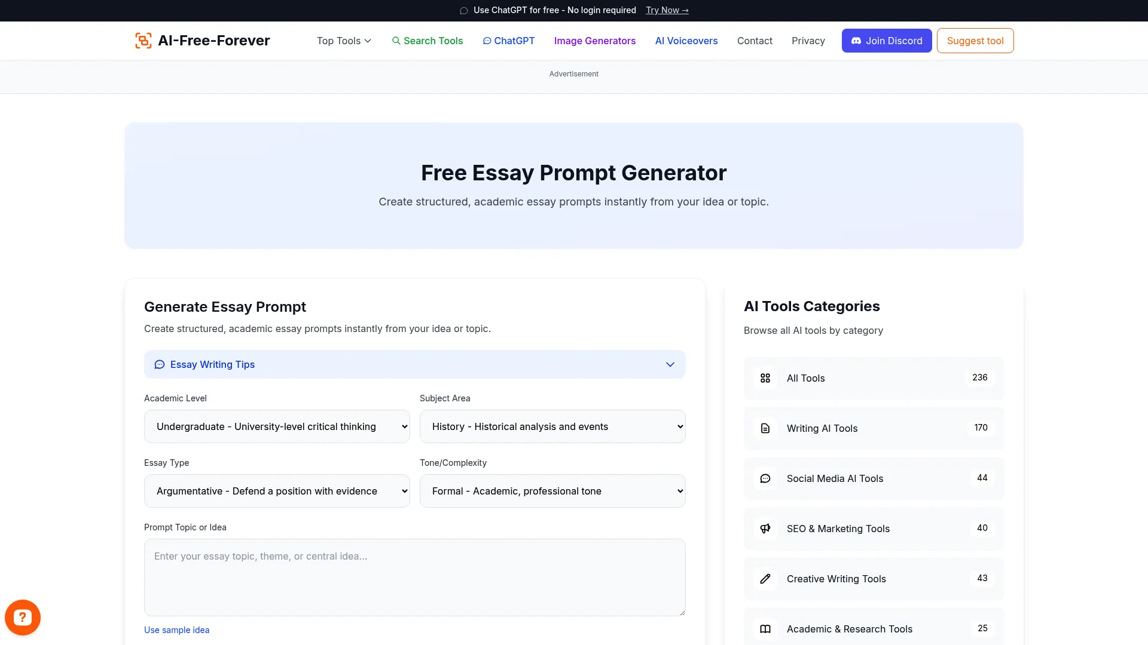Expand the Top Tools menu
This screenshot has width=1148, height=645.
coord(343,41)
